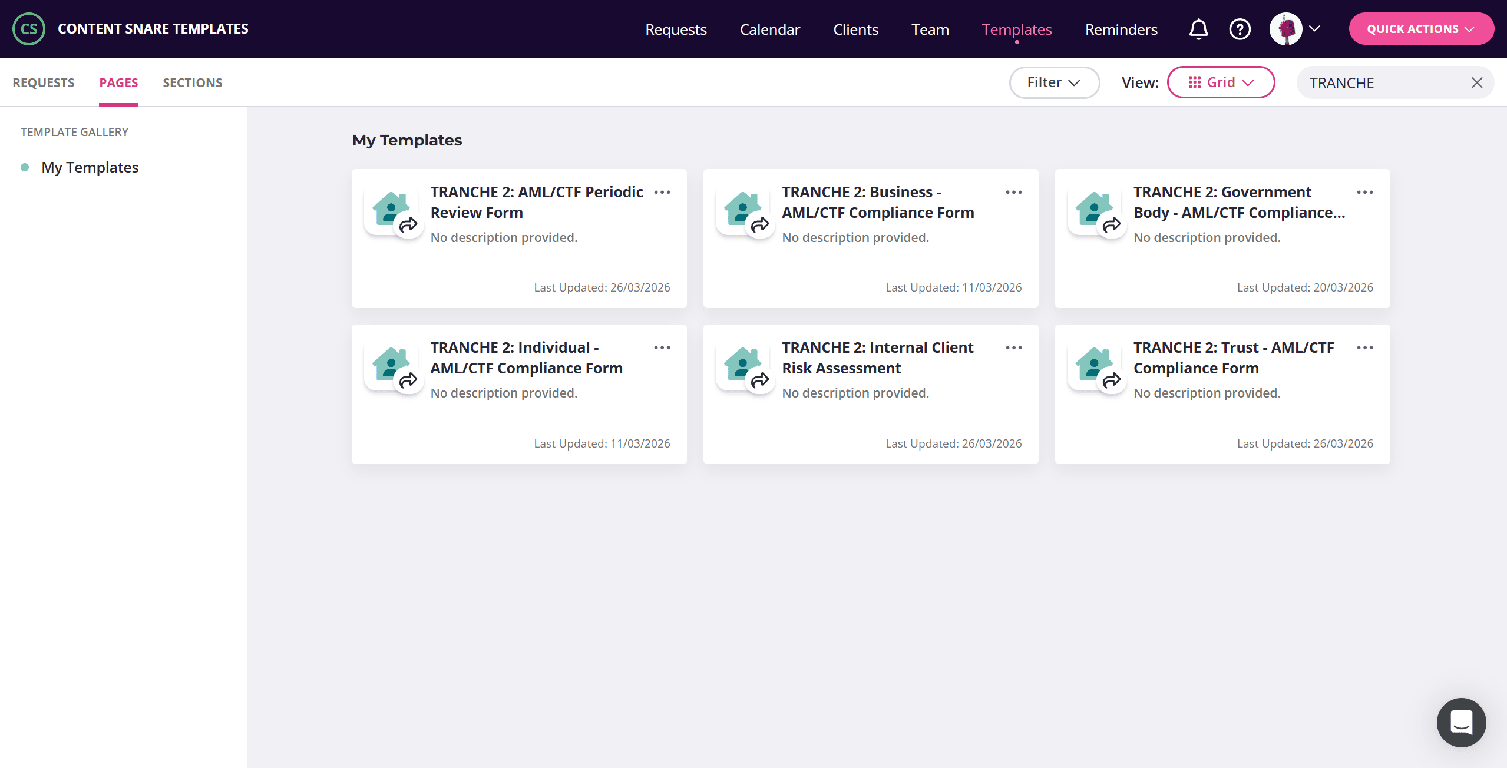Select My Templates in the gallery sidebar
Viewport: 1507px width, 768px height.
coord(90,168)
